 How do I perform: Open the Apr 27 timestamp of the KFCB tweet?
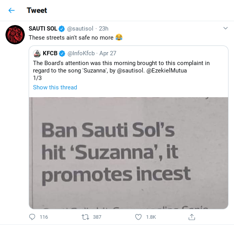tap(108, 53)
